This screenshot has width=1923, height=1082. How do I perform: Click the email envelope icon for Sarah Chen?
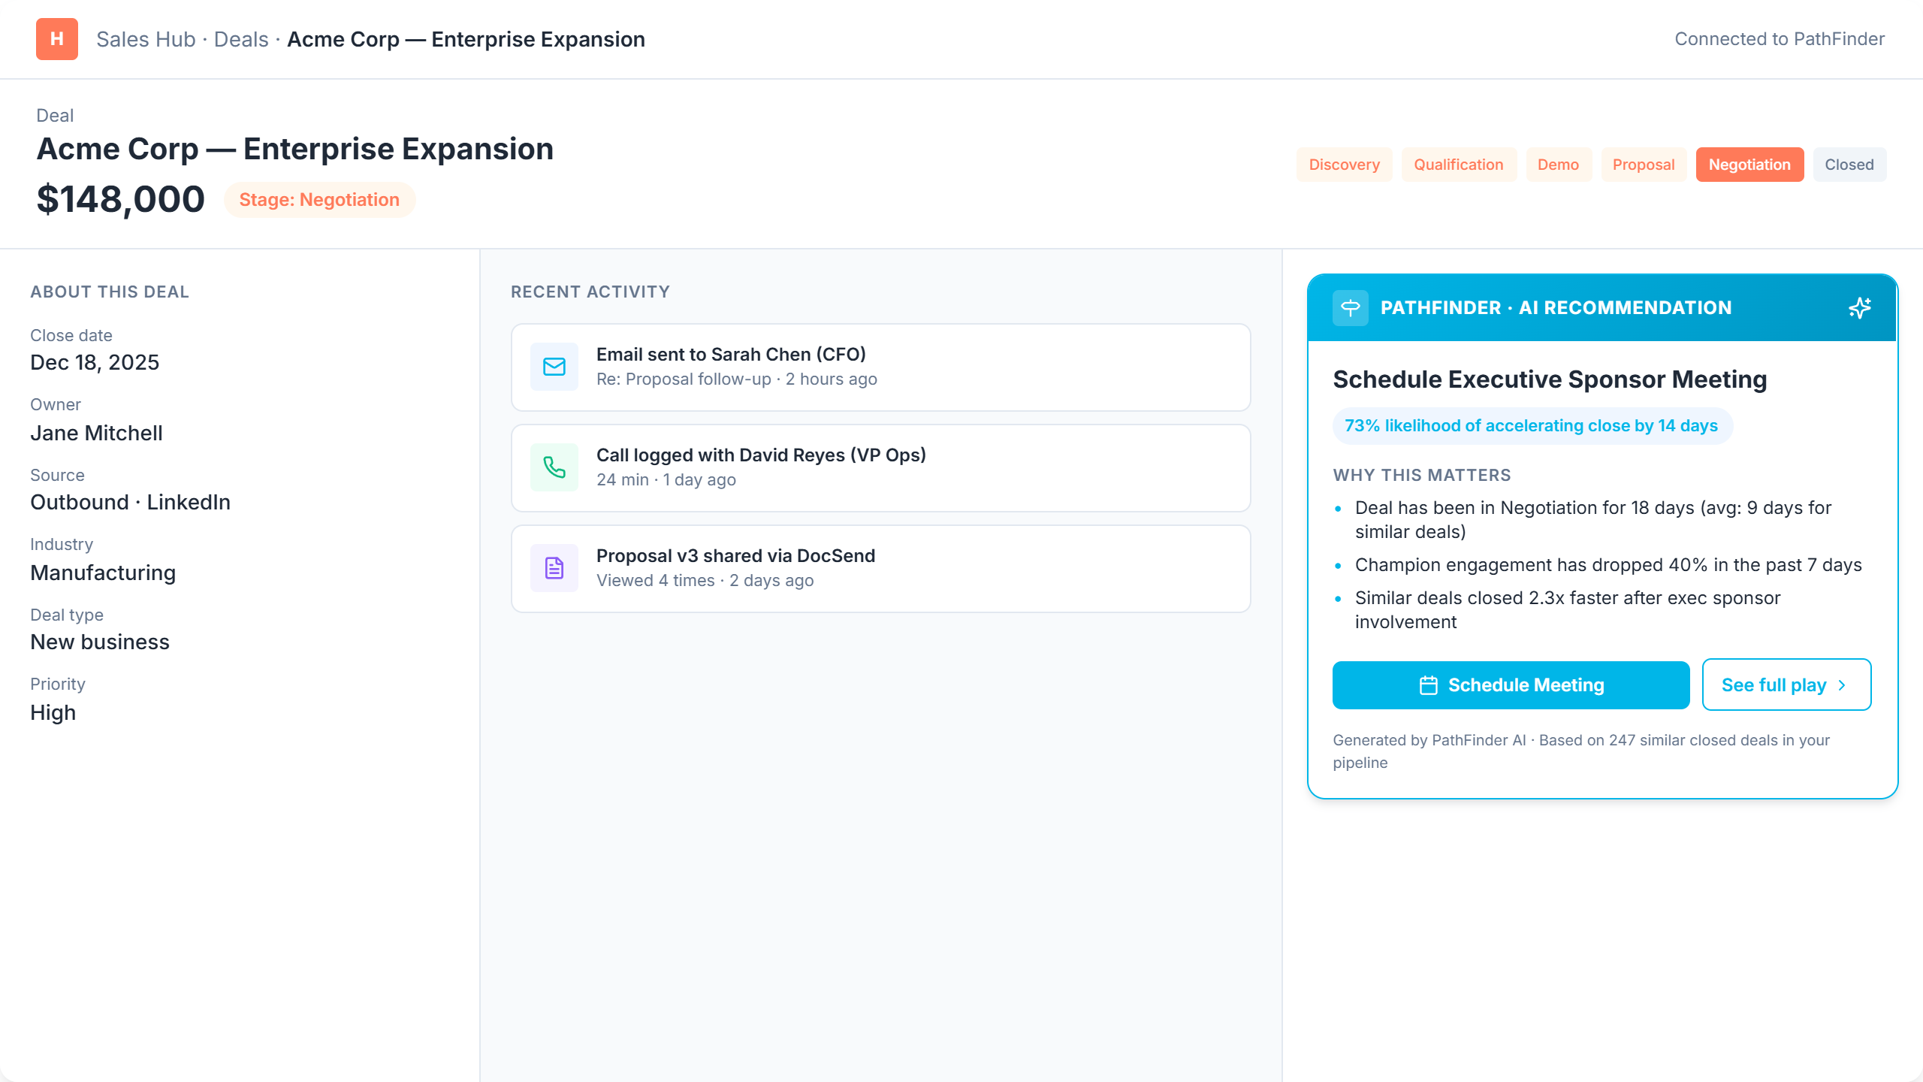pyautogui.click(x=554, y=367)
